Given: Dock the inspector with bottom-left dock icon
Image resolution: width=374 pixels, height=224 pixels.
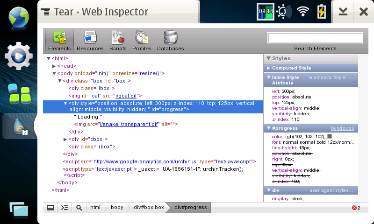Looking at the screenshot, I should coord(50,208).
